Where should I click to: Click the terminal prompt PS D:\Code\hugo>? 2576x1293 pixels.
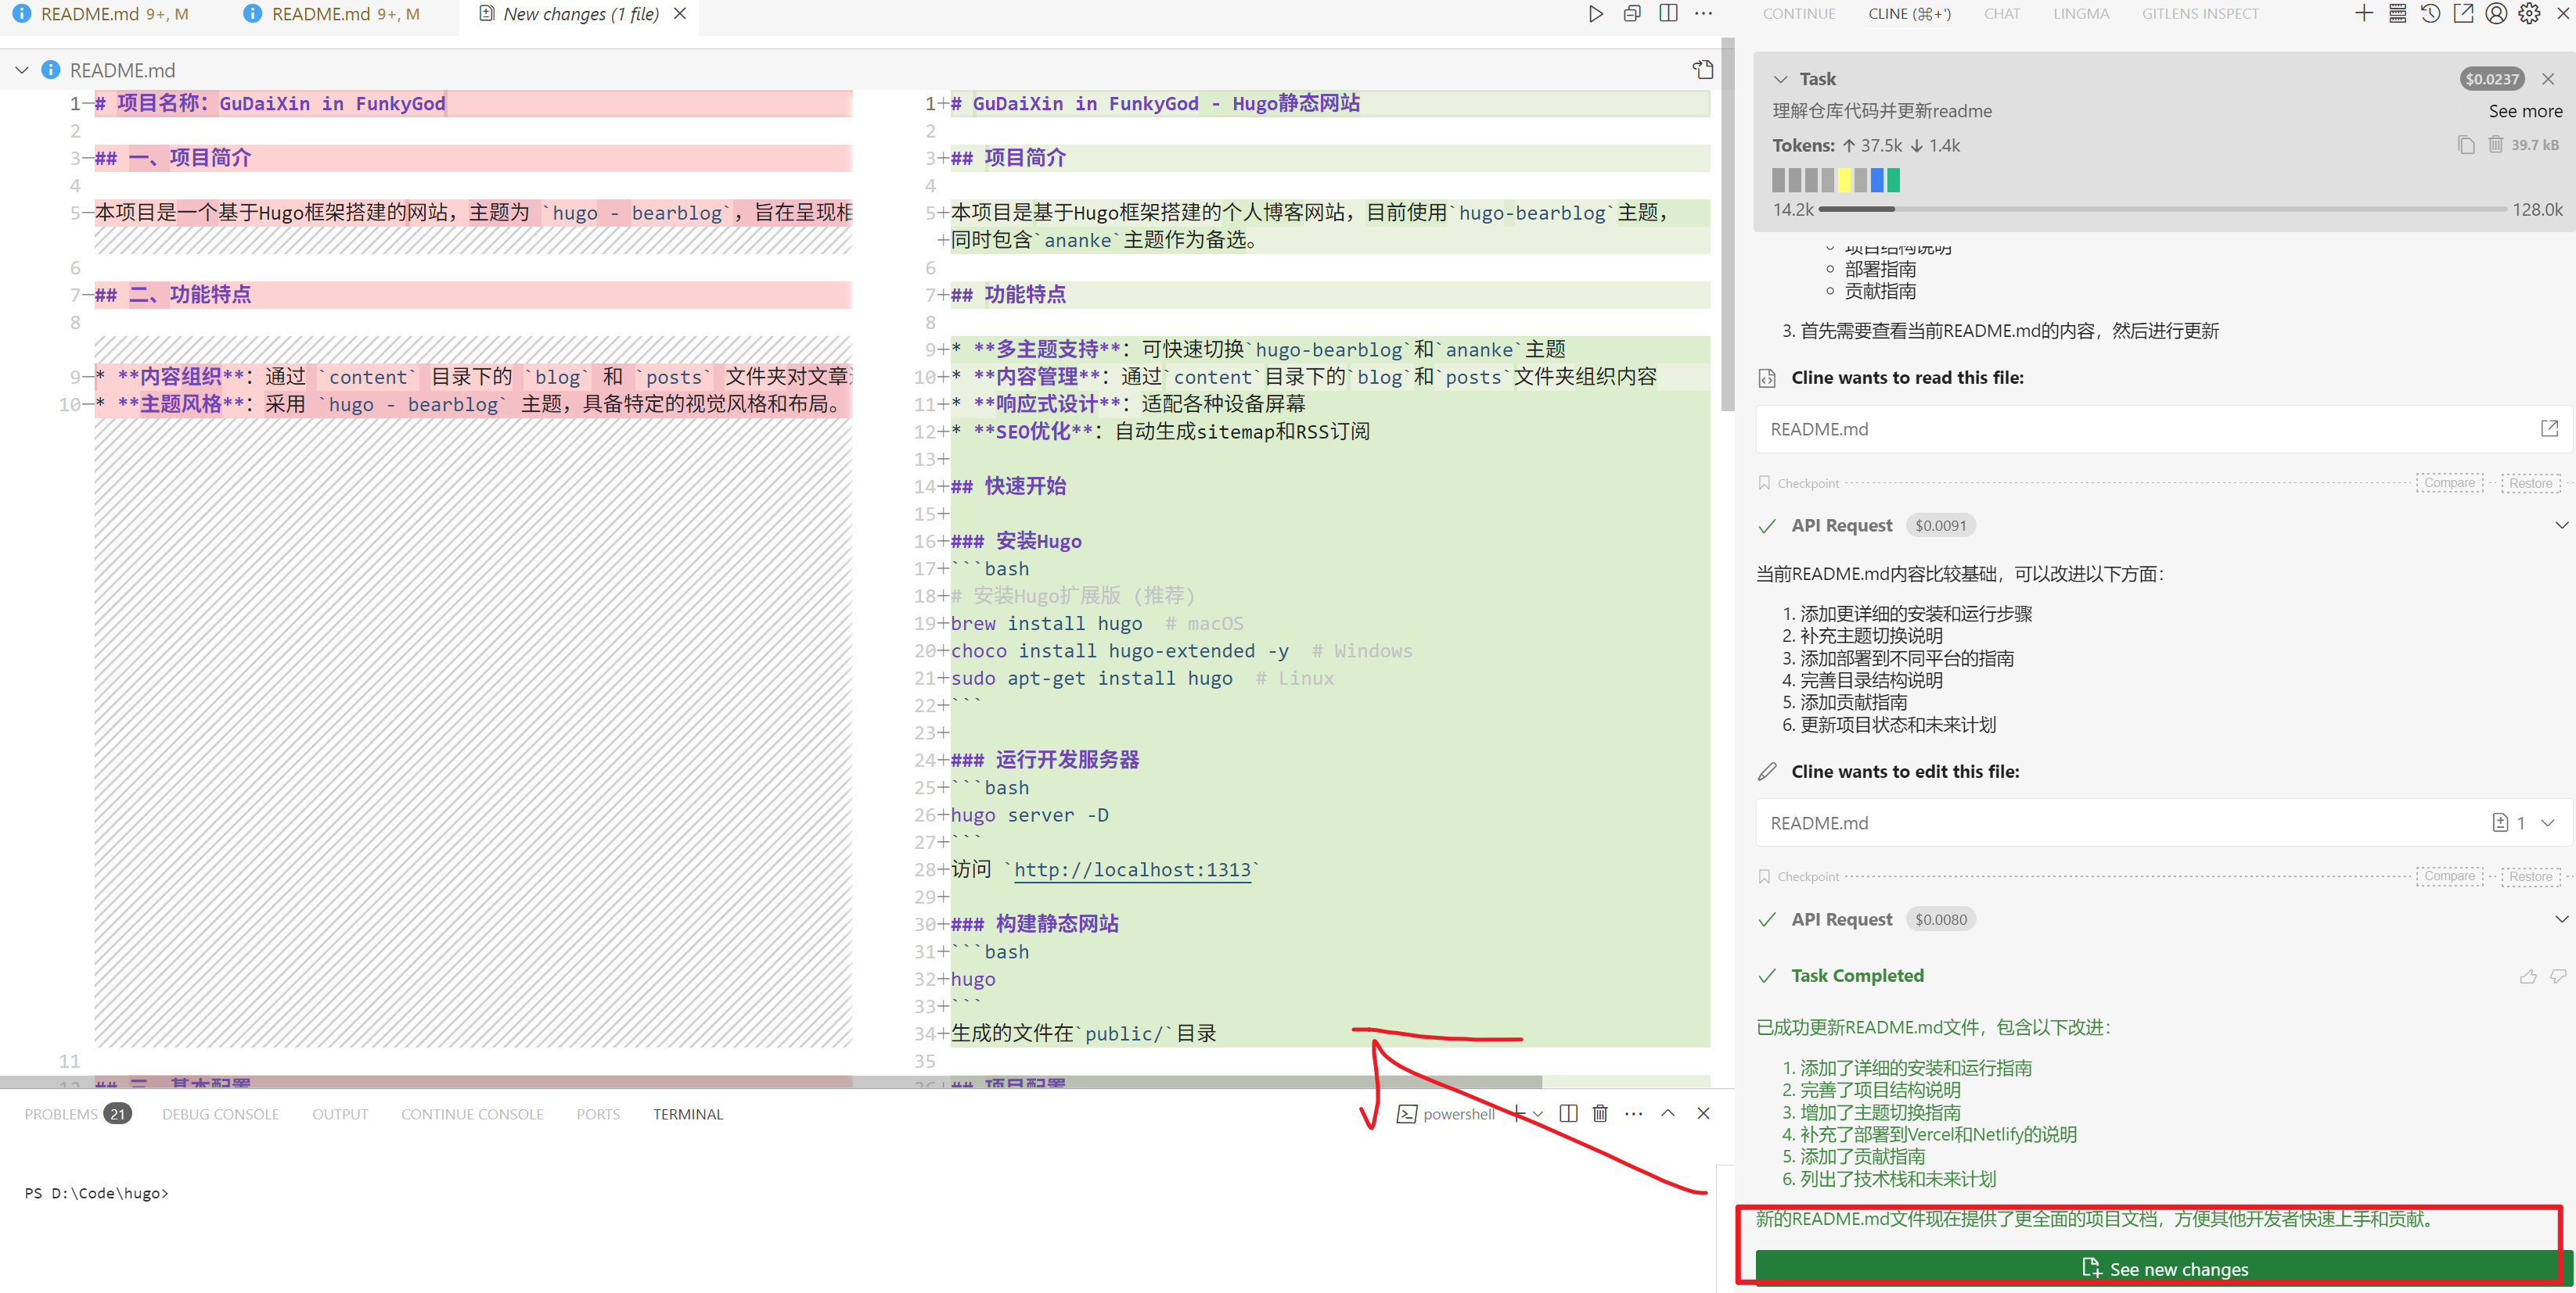pos(97,1193)
